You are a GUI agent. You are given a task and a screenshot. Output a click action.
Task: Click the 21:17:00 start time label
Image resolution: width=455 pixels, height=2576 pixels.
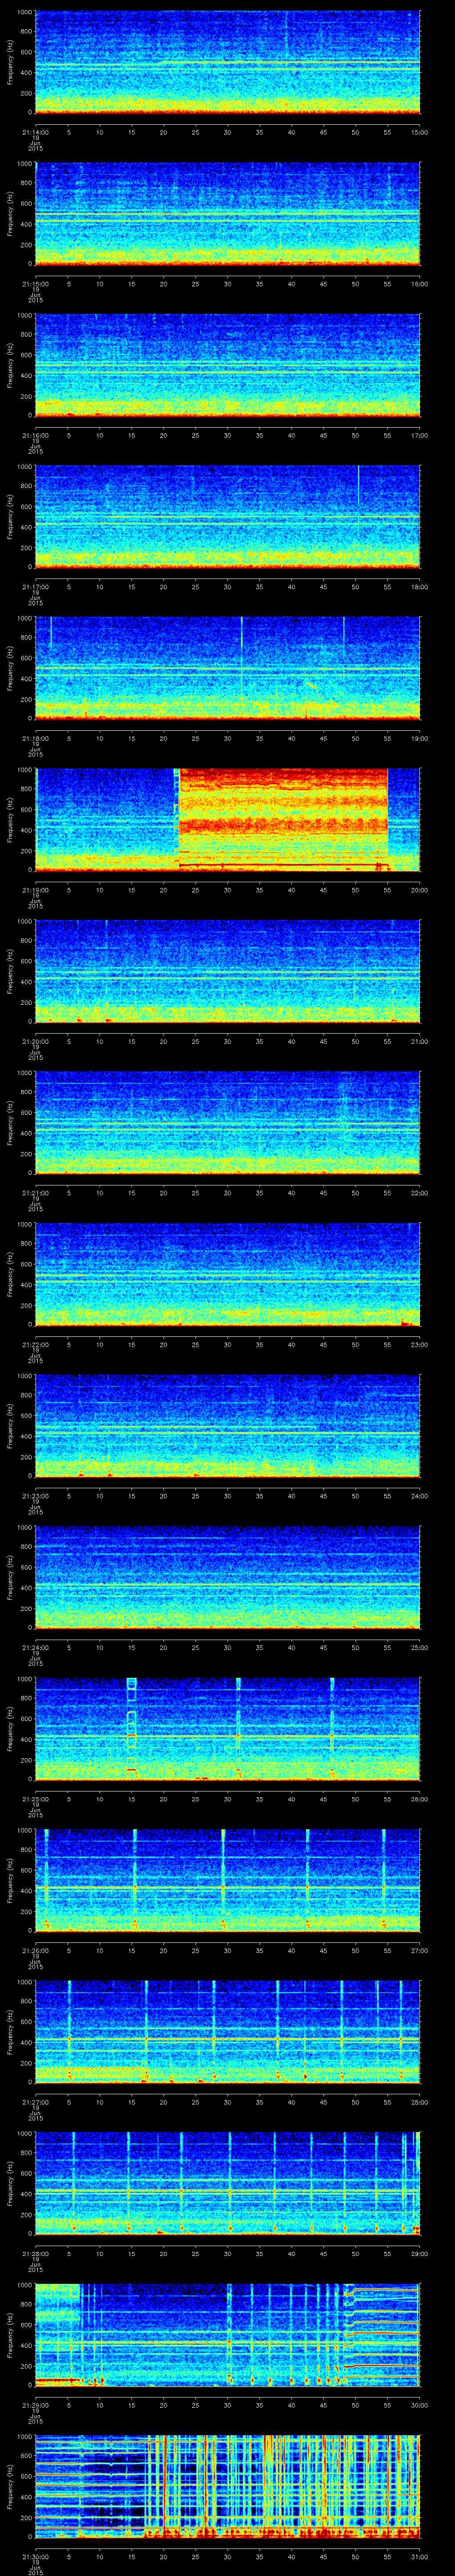pyautogui.click(x=35, y=586)
